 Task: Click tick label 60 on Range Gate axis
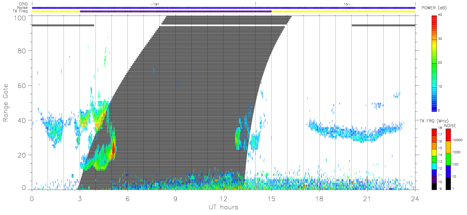pos(22,85)
